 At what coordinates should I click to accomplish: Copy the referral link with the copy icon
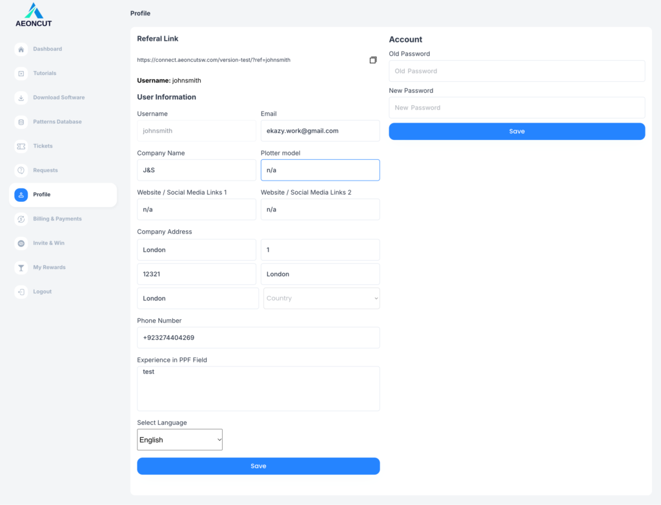click(x=373, y=60)
